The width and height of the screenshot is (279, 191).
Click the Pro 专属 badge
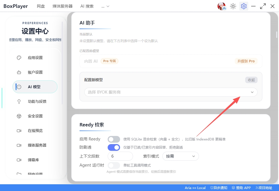click(109, 61)
